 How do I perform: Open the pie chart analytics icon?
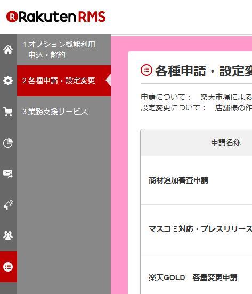coord(8,143)
